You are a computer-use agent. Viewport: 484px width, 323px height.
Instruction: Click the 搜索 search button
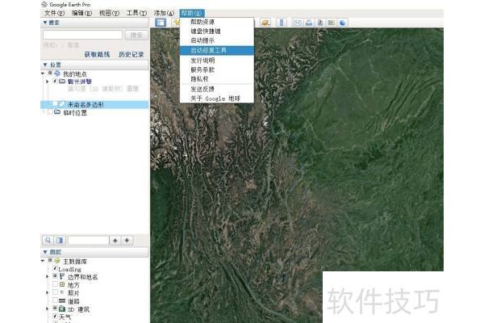tap(136, 36)
